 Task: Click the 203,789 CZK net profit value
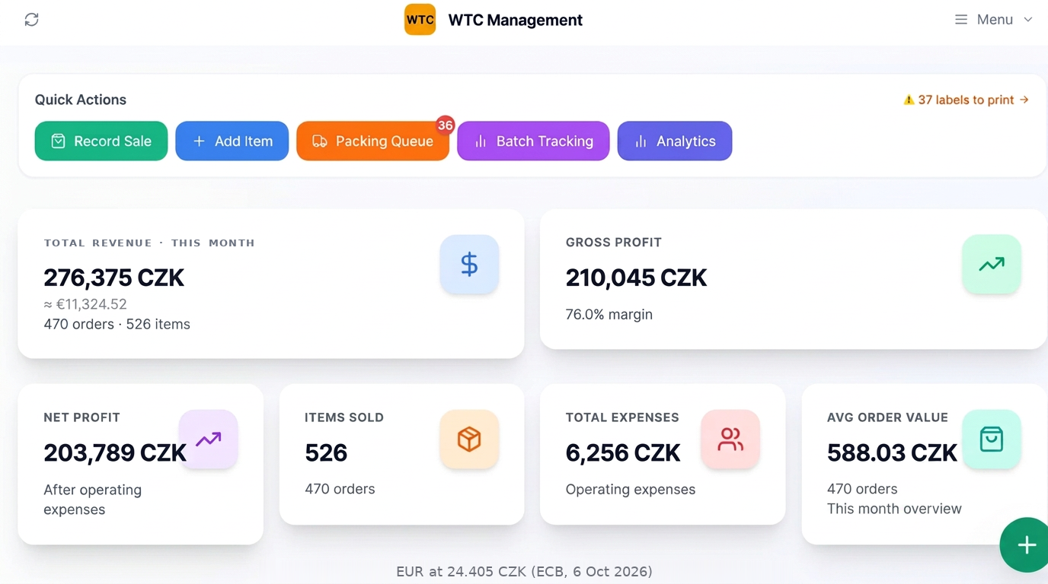click(115, 452)
